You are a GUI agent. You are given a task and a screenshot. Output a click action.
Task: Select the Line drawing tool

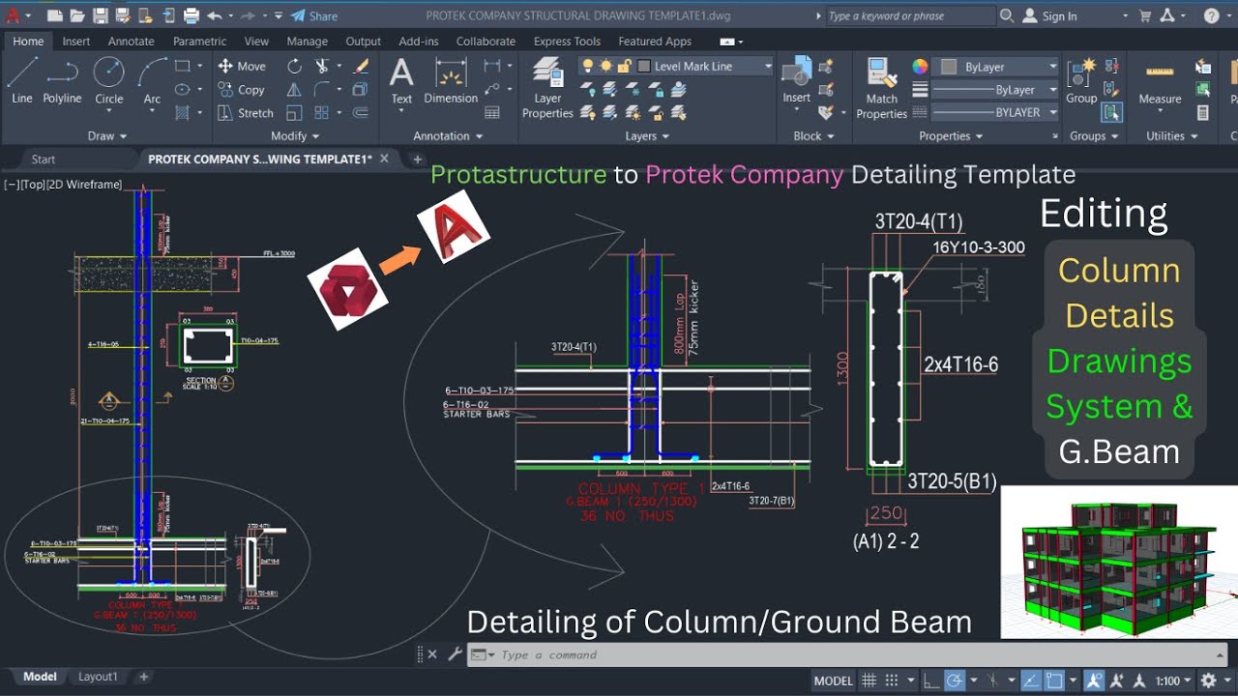pos(22,81)
